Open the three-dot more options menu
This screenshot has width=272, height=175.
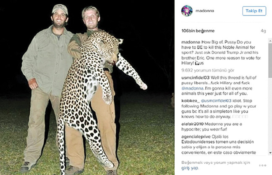coord(262,165)
